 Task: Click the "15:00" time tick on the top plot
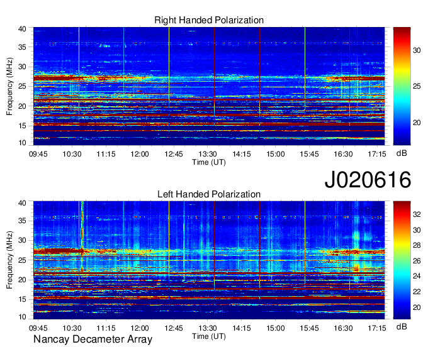[x=276, y=154]
